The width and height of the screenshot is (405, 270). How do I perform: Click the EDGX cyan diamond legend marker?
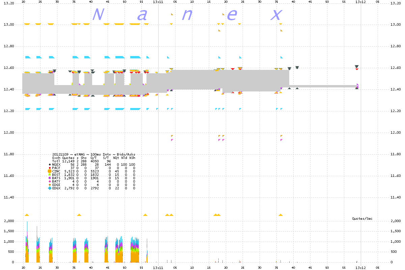click(50, 188)
